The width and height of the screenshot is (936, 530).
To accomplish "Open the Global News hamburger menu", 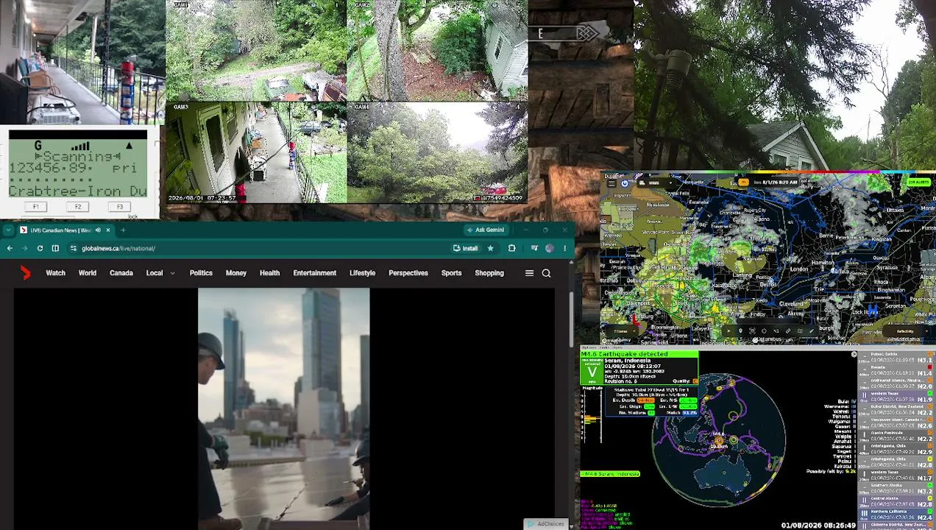I will (529, 273).
